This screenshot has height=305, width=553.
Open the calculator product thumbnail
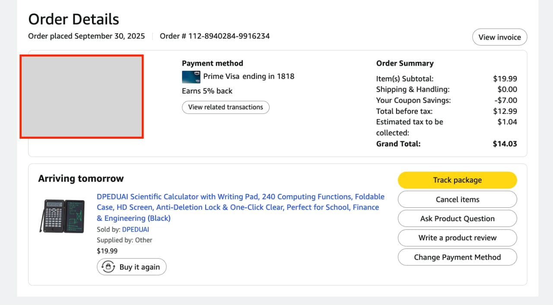(62, 216)
